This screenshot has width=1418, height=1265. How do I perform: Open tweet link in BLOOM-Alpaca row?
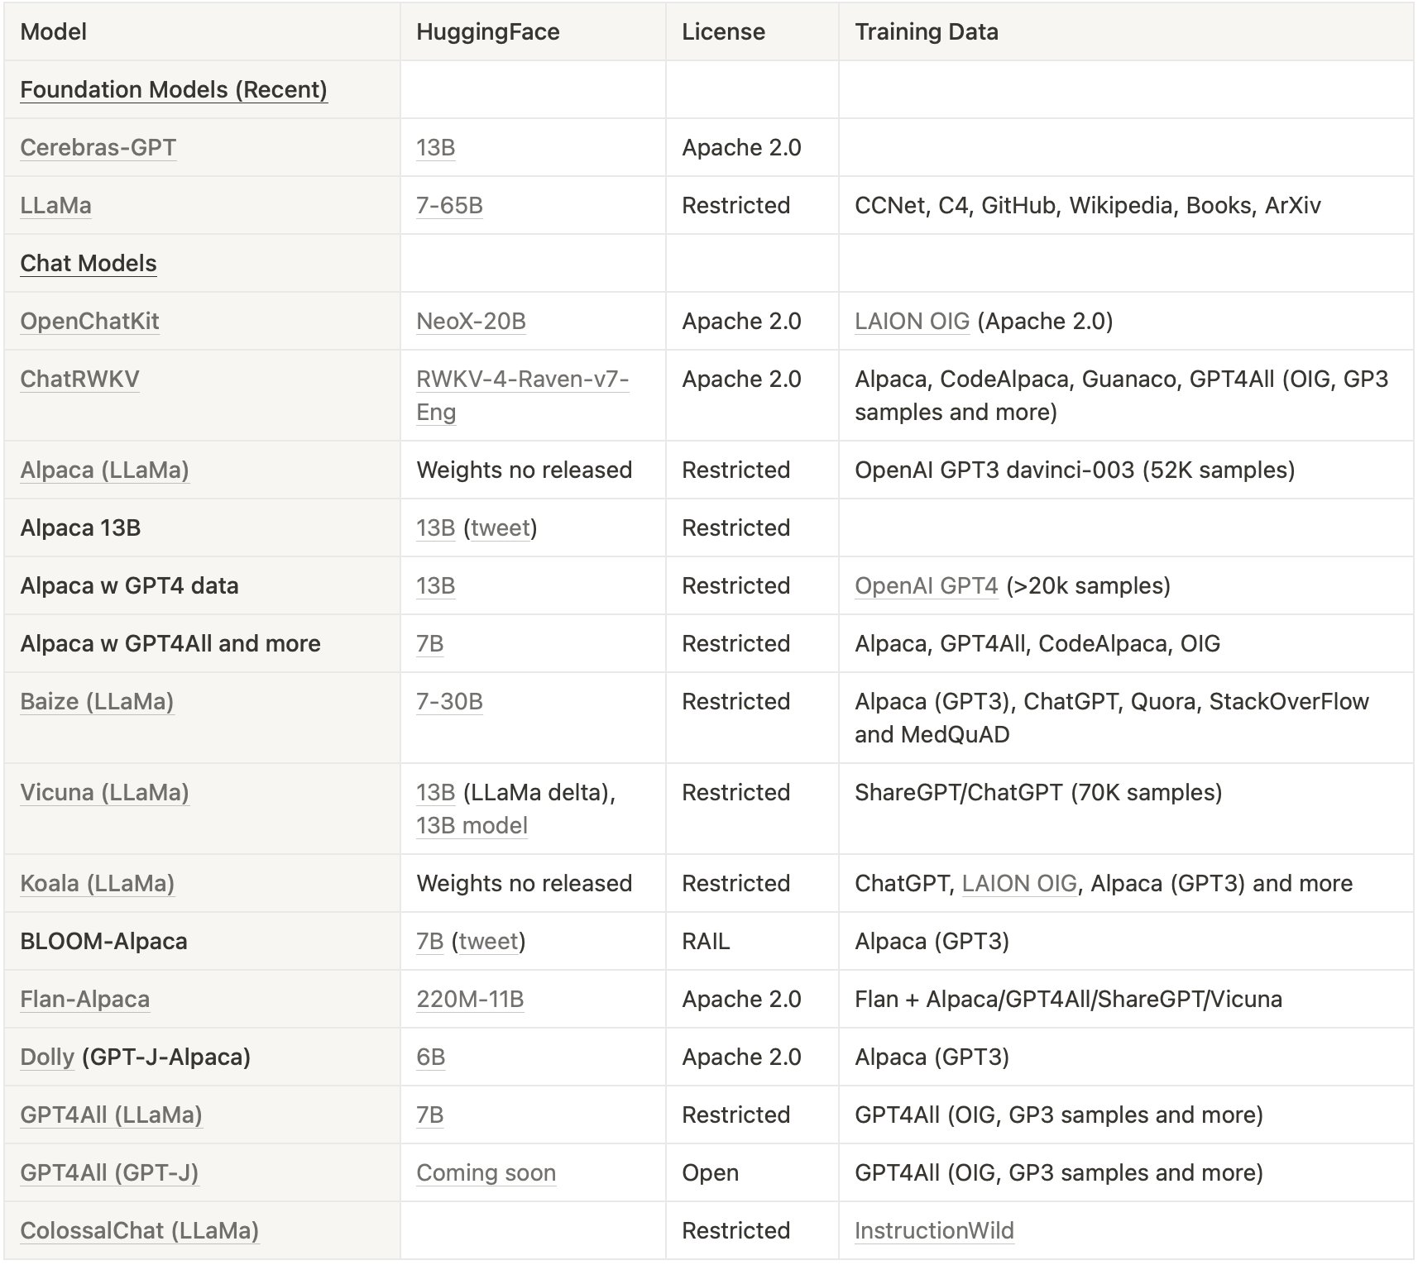(x=489, y=941)
